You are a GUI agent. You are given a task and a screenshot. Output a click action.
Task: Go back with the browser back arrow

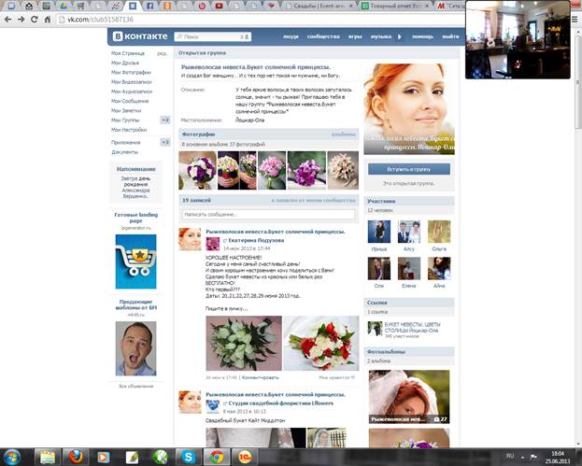click(7, 20)
